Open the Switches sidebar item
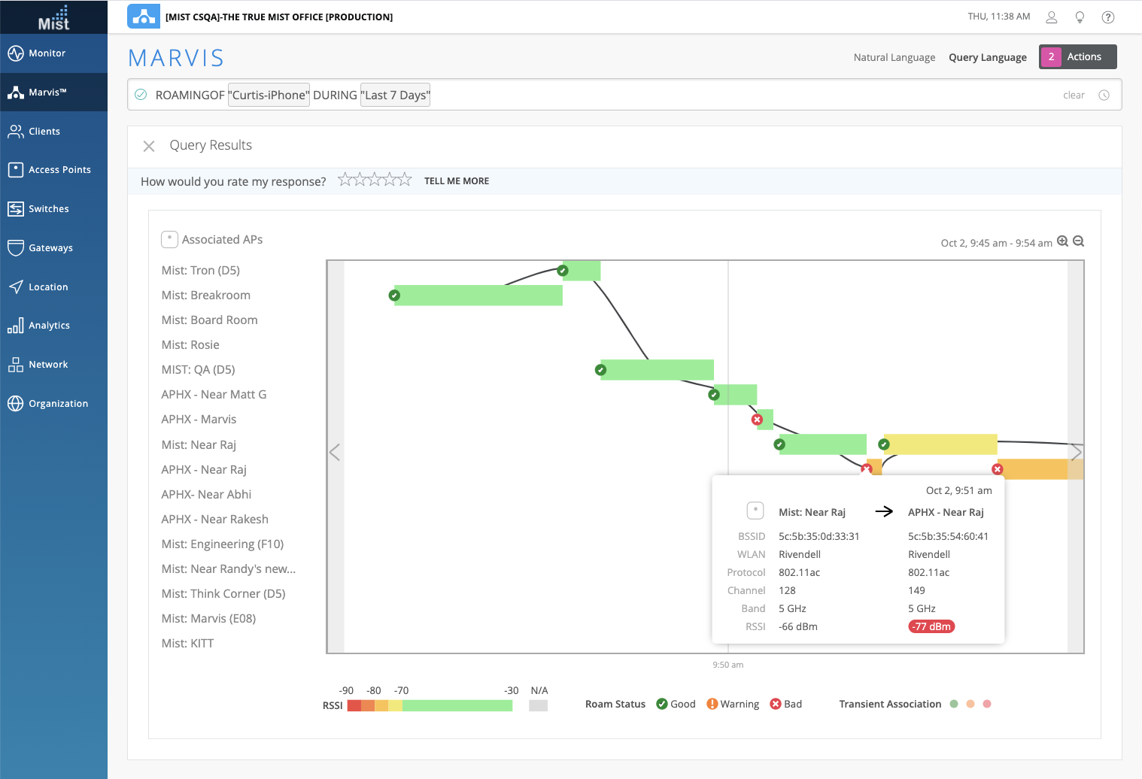1142x779 pixels. 48,209
